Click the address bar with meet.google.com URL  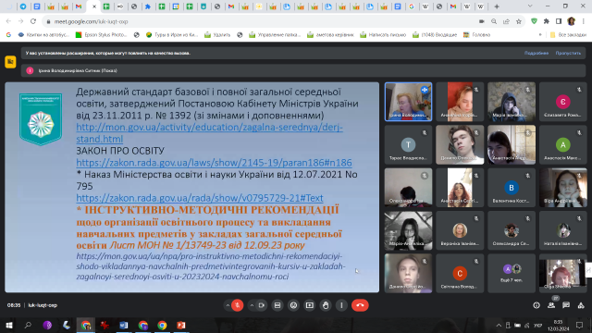(x=261, y=21)
